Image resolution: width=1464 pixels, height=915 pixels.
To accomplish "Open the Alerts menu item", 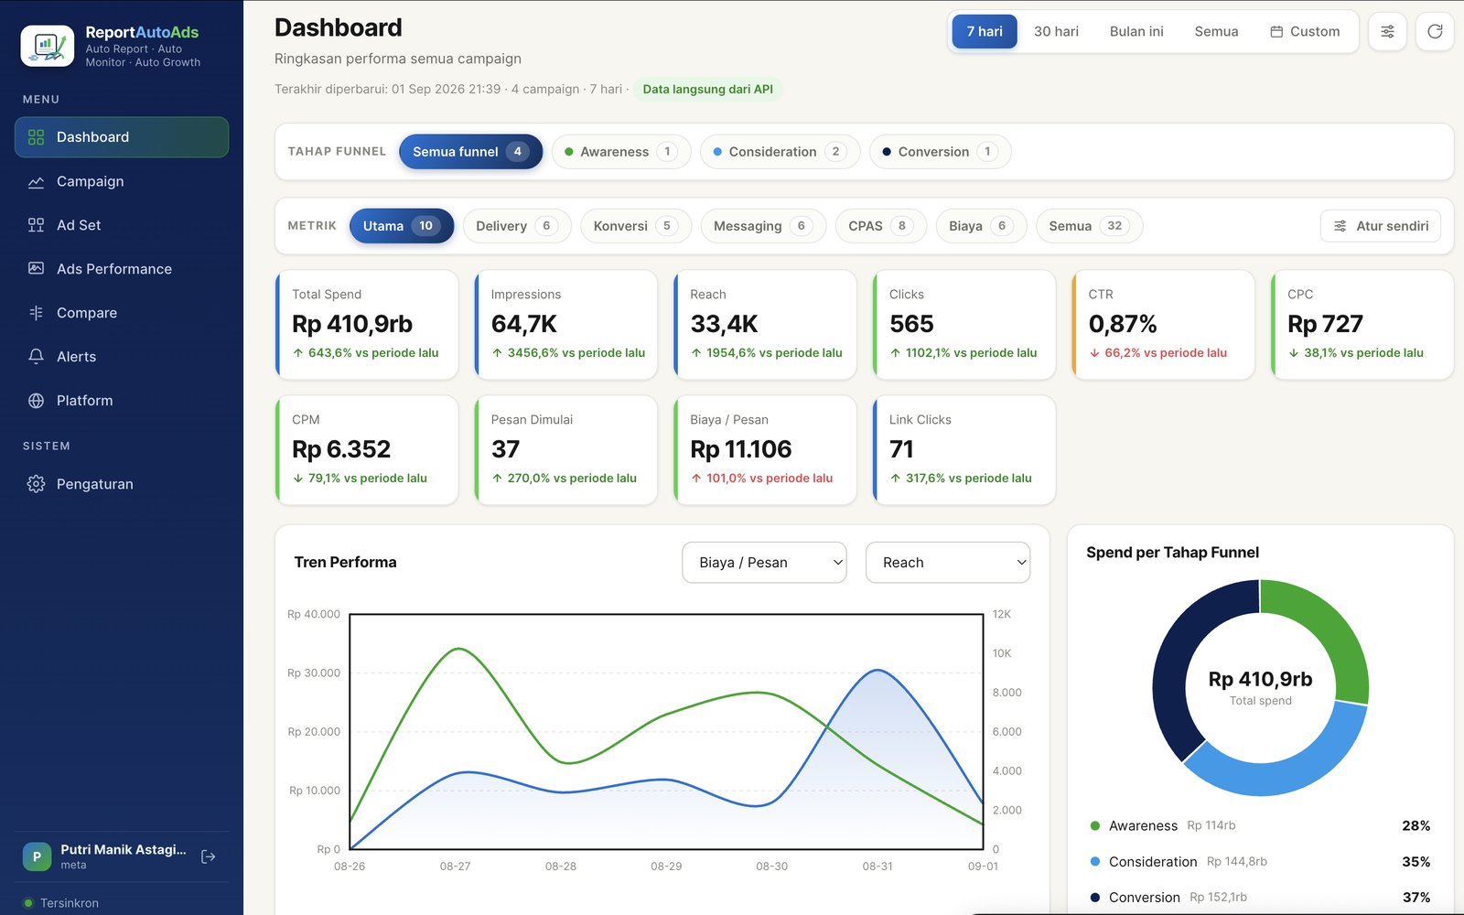I will coord(122,357).
